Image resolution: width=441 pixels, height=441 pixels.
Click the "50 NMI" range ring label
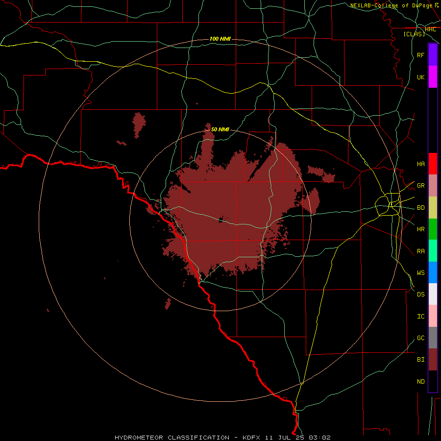click(x=220, y=129)
